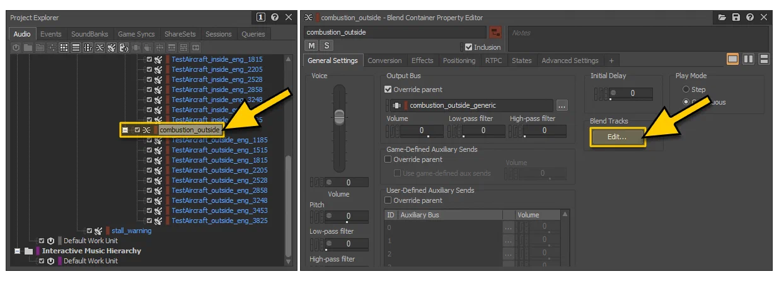The image size is (779, 281).
Task: Click the physical folder icon in Explorer toolbar
Action: tap(28, 47)
